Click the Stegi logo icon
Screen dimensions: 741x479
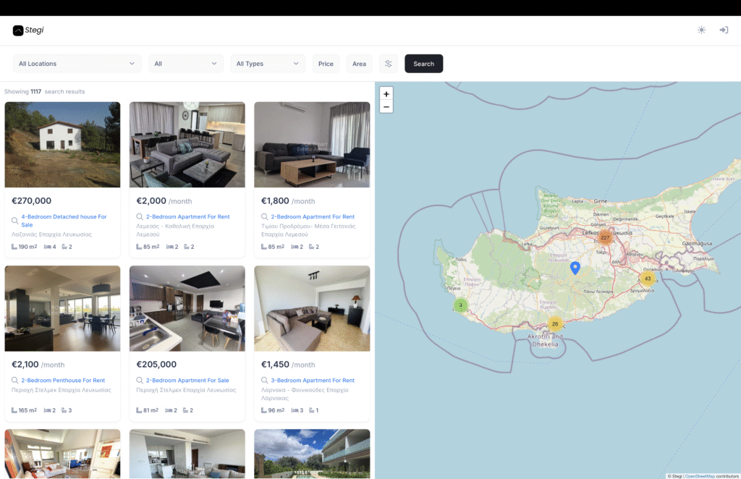[x=18, y=30]
